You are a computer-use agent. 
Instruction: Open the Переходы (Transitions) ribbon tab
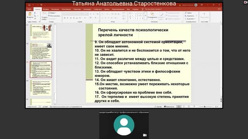[77, 9]
